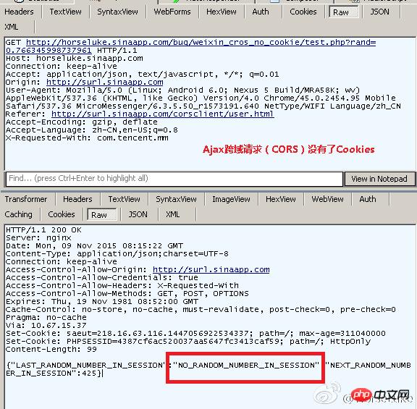
Task: Open the Transformer response tab
Action: pyautogui.click(x=26, y=199)
